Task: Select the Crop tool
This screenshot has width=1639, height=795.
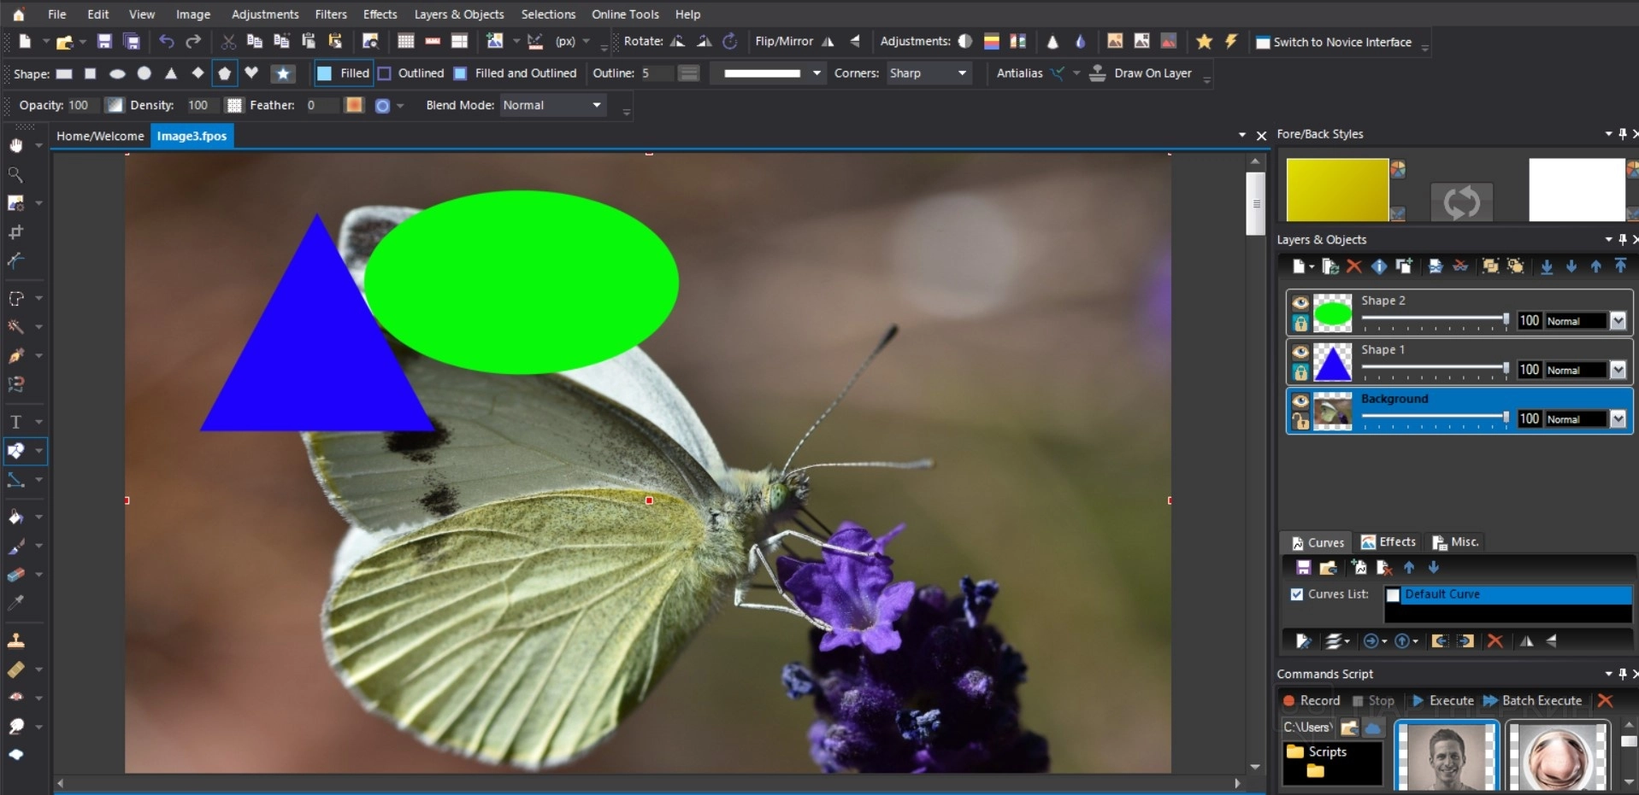Action: point(15,232)
